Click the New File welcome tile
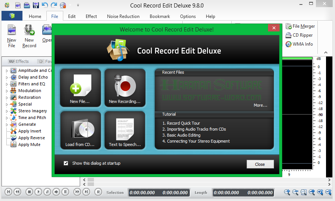The height and width of the screenshot is (201, 335). 80,88
